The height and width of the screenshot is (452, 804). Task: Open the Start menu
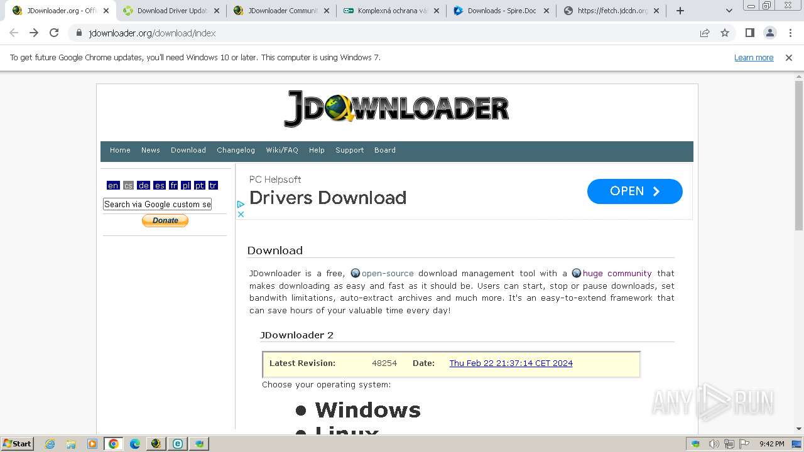(x=17, y=444)
